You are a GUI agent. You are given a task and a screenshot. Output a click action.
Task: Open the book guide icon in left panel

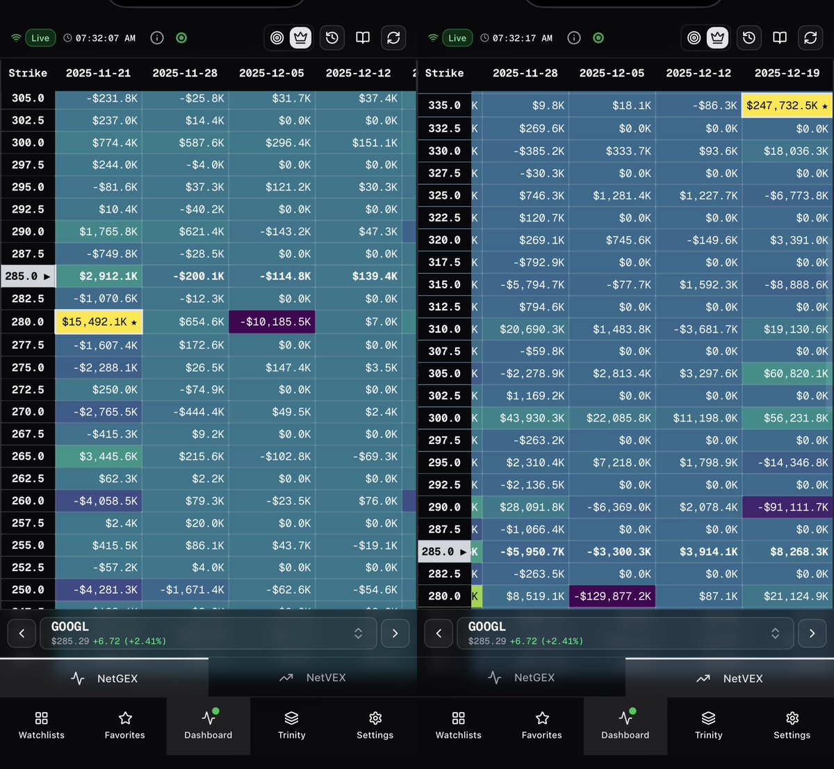[363, 38]
